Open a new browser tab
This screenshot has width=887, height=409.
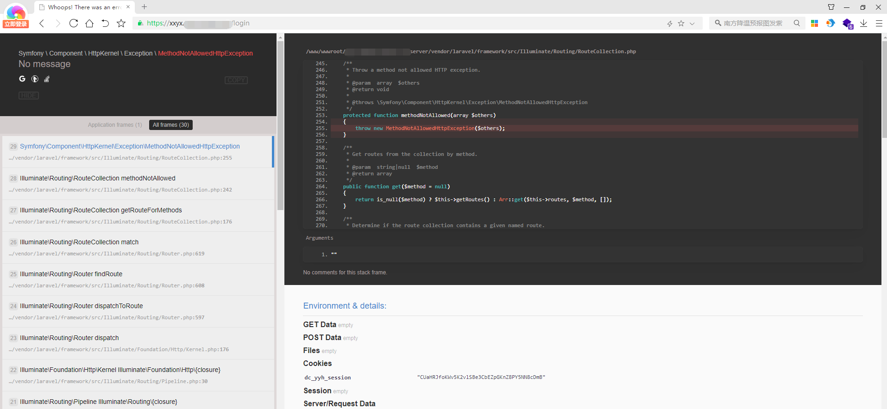[x=144, y=7]
